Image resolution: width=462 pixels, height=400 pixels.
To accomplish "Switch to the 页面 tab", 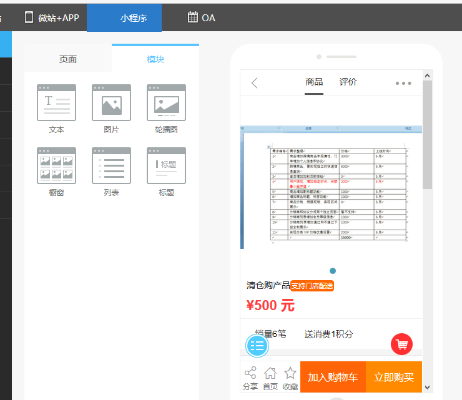I will (x=68, y=59).
